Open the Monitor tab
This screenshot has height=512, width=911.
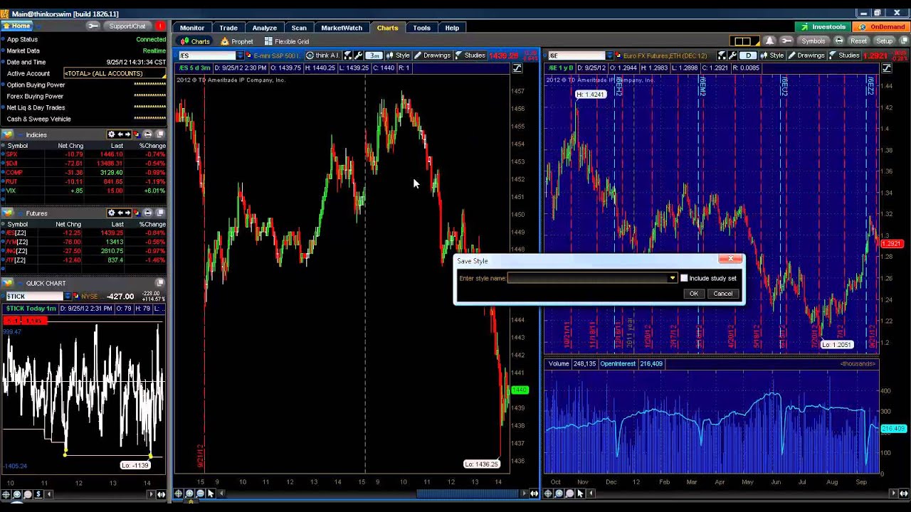click(192, 28)
